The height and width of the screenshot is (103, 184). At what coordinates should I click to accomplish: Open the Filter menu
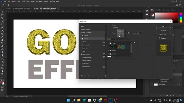(x=33, y=1)
